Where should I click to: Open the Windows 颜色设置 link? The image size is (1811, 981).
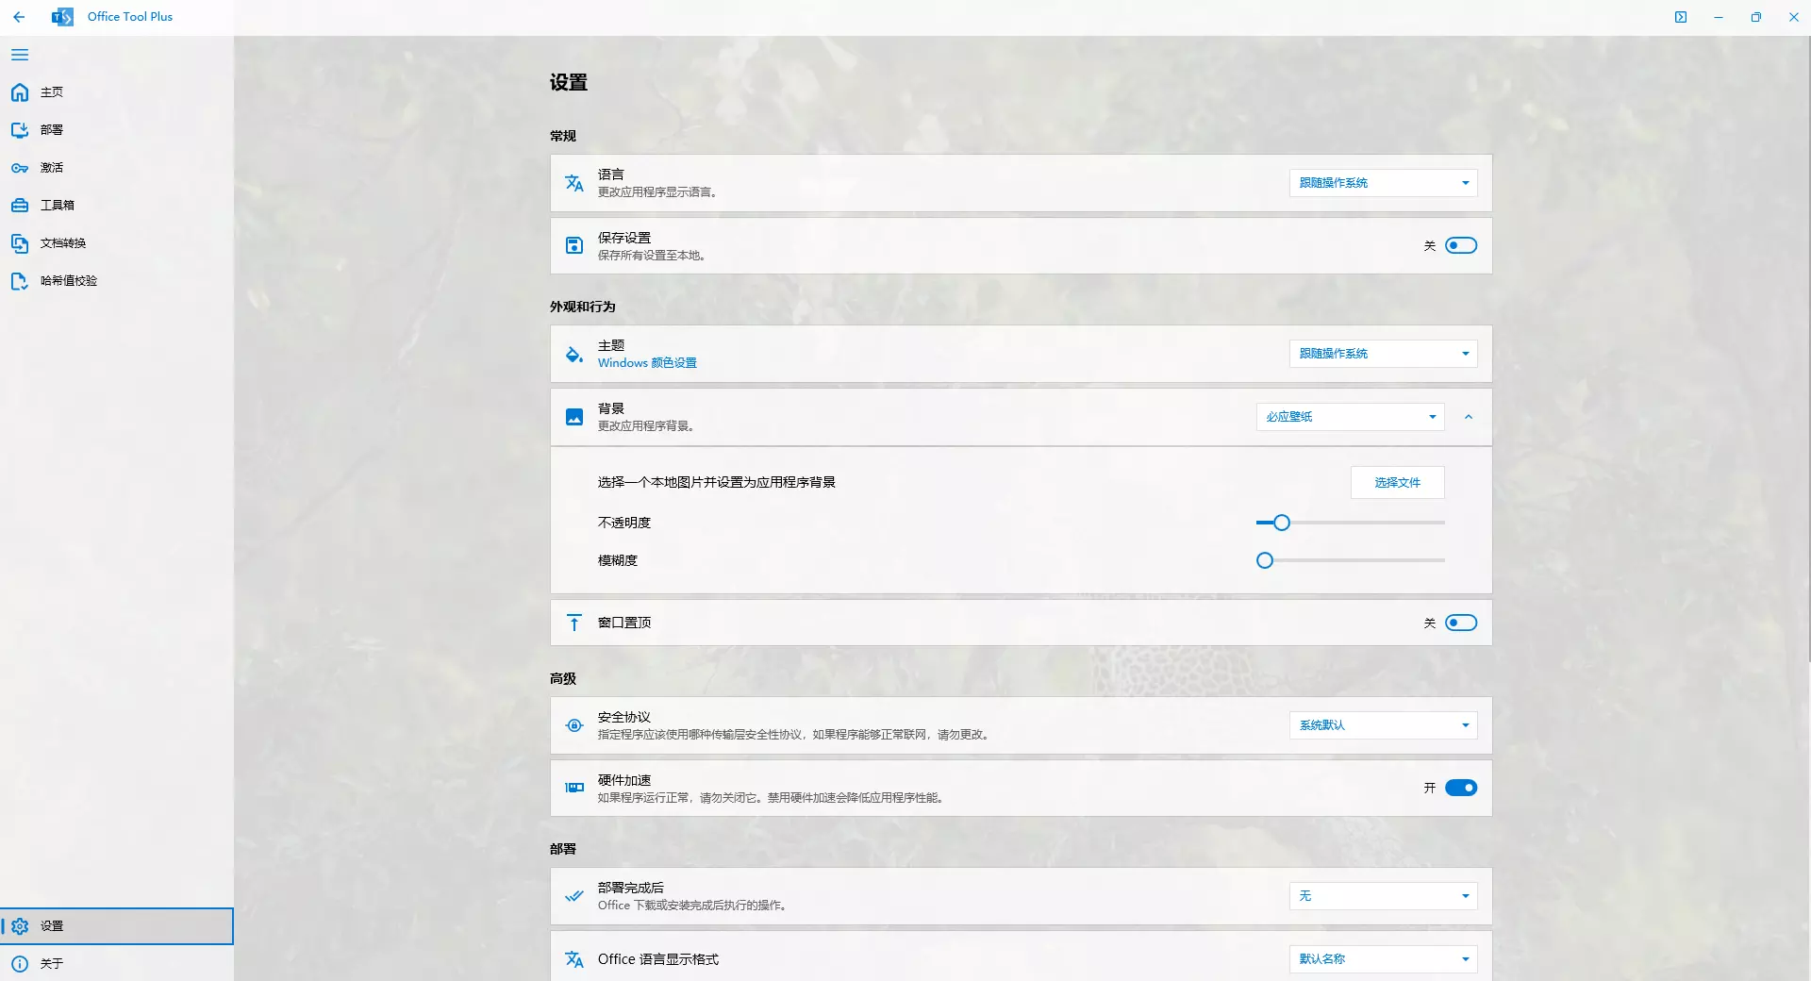click(647, 363)
